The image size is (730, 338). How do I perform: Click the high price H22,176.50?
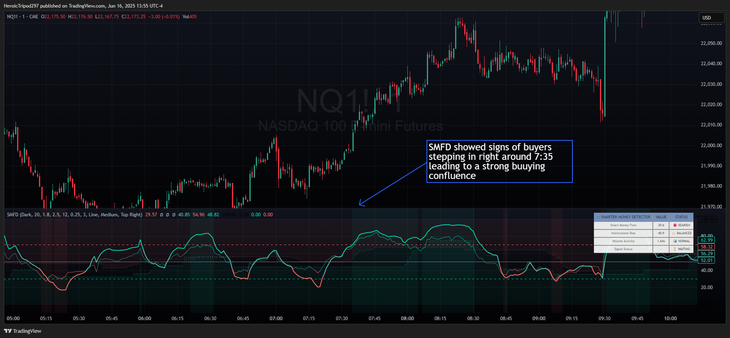[x=80, y=17]
